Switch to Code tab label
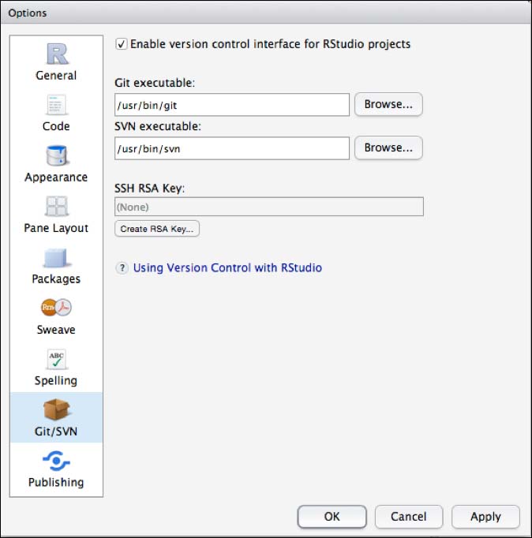 56,126
